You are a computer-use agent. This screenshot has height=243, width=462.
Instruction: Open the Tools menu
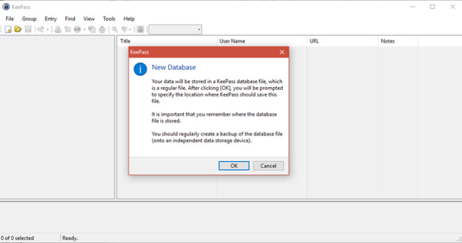click(109, 19)
